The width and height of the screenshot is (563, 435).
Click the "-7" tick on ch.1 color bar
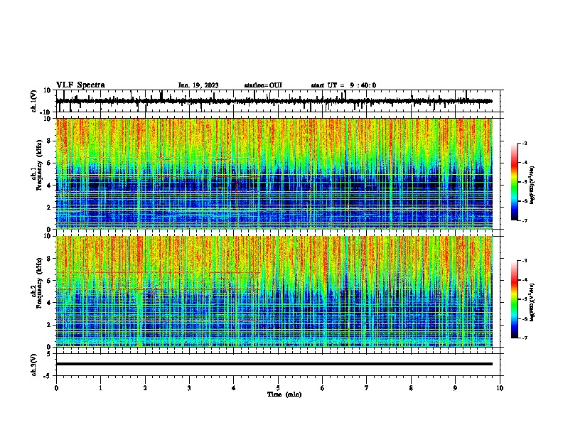(524, 220)
